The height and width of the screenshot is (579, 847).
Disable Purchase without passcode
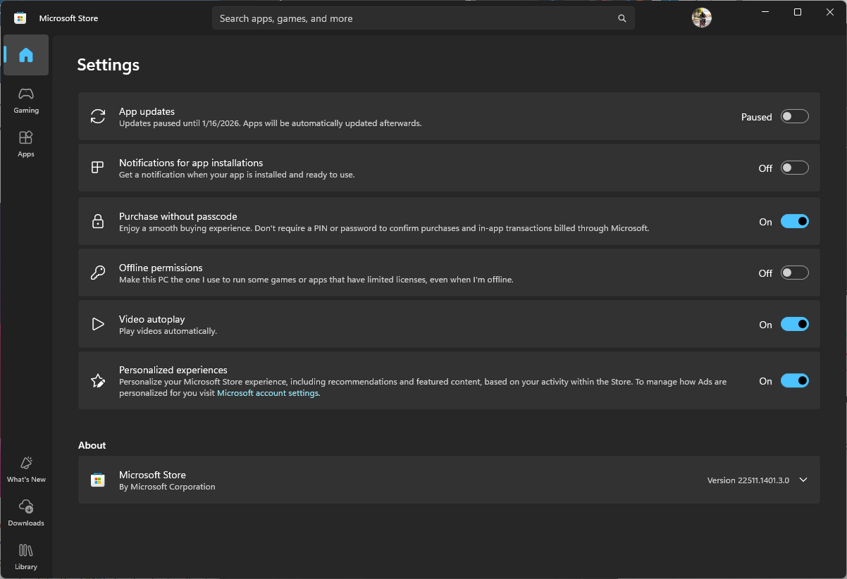794,222
